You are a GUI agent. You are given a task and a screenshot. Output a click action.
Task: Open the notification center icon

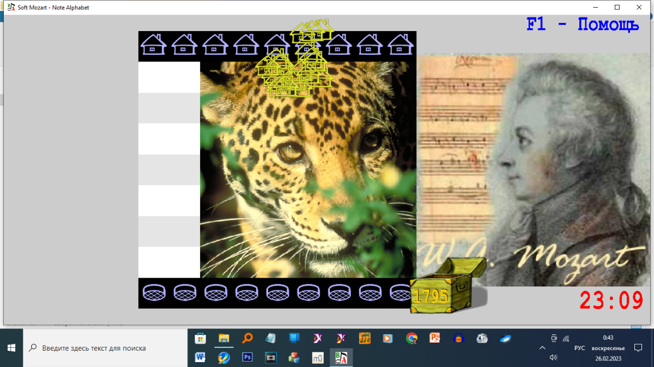(638, 348)
